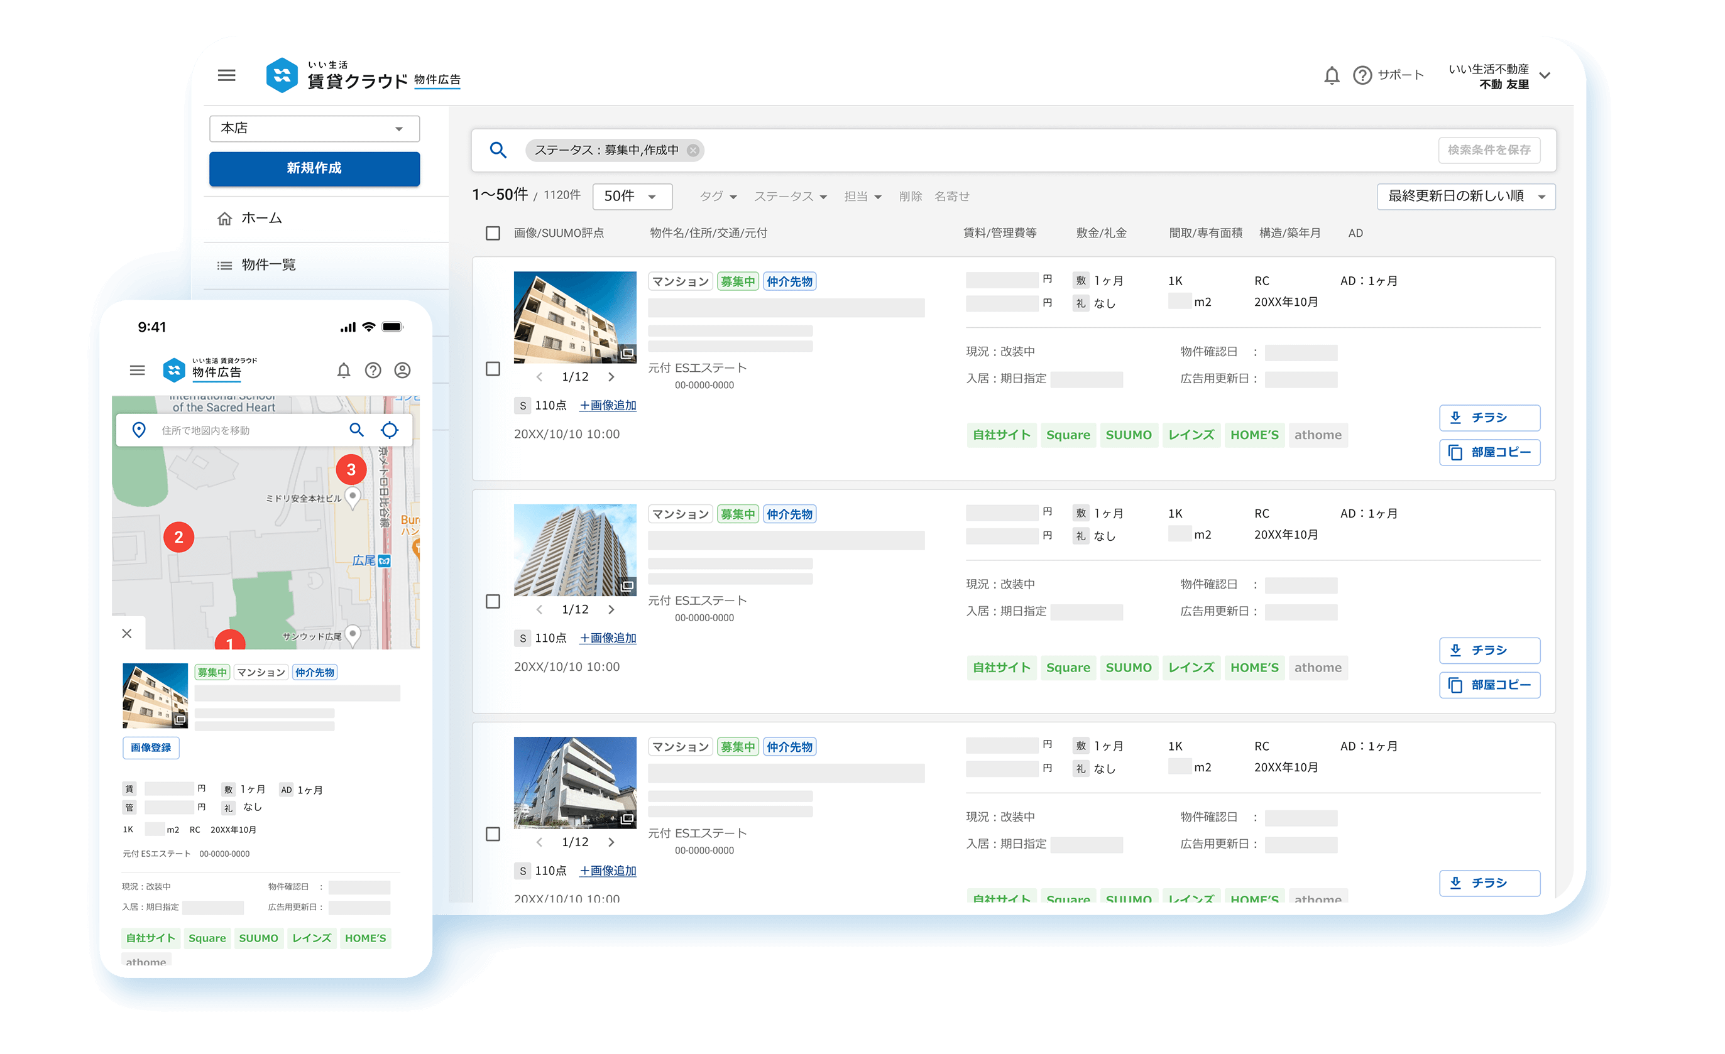Click 削除 in the list toolbar
This screenshot has height=1054, width=1725.
[910, 197]
